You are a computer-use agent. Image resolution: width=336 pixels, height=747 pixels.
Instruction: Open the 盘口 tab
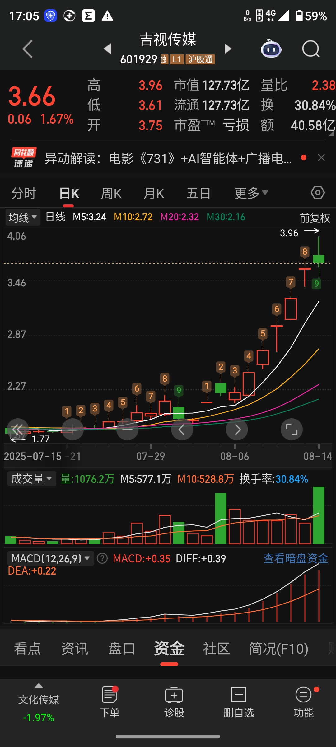(x=122, y=649)
